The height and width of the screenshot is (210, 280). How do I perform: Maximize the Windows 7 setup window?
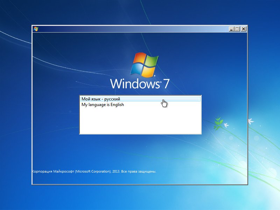coord(237,29)
